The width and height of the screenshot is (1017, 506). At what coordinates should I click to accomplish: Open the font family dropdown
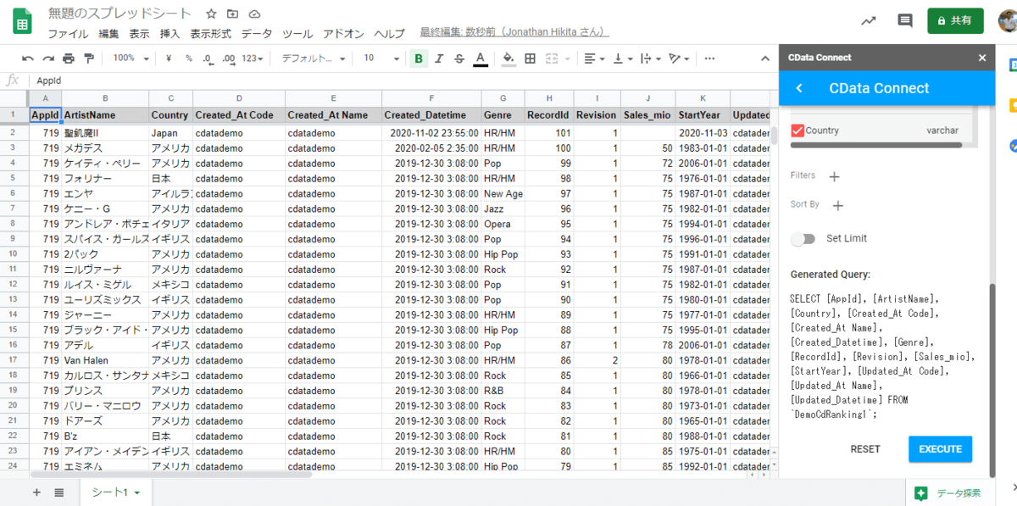tap(314, 58)
